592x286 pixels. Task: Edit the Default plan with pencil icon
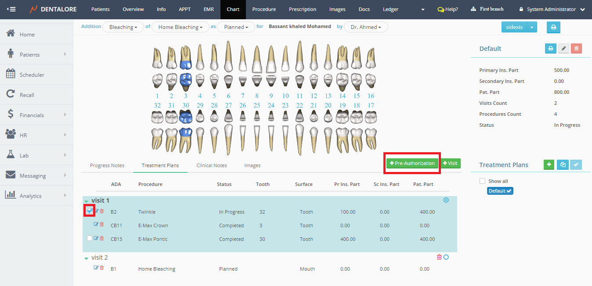tap(563, 49)
